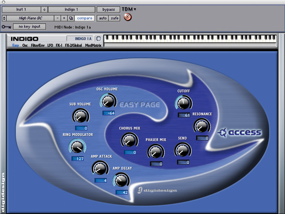This screenshot has width=285, height=214.
Task: Switch to the Osc tab
Action: pos(25,46)
